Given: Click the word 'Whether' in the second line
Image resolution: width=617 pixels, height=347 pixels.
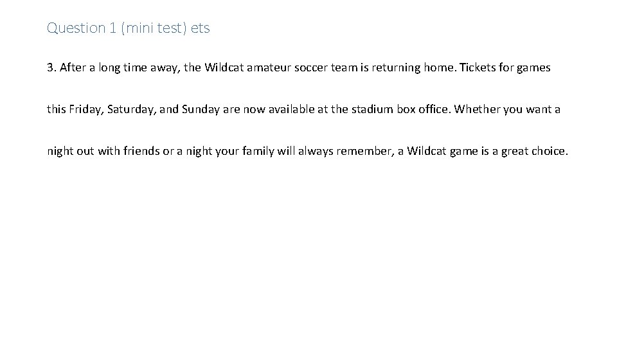Looking at the screenshot, I should point(477,109).
